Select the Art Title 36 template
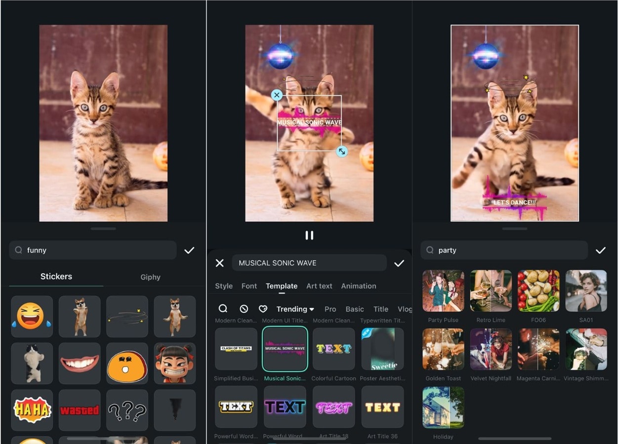618x444 pixels. pyautogui.click(x=382, y=407)
